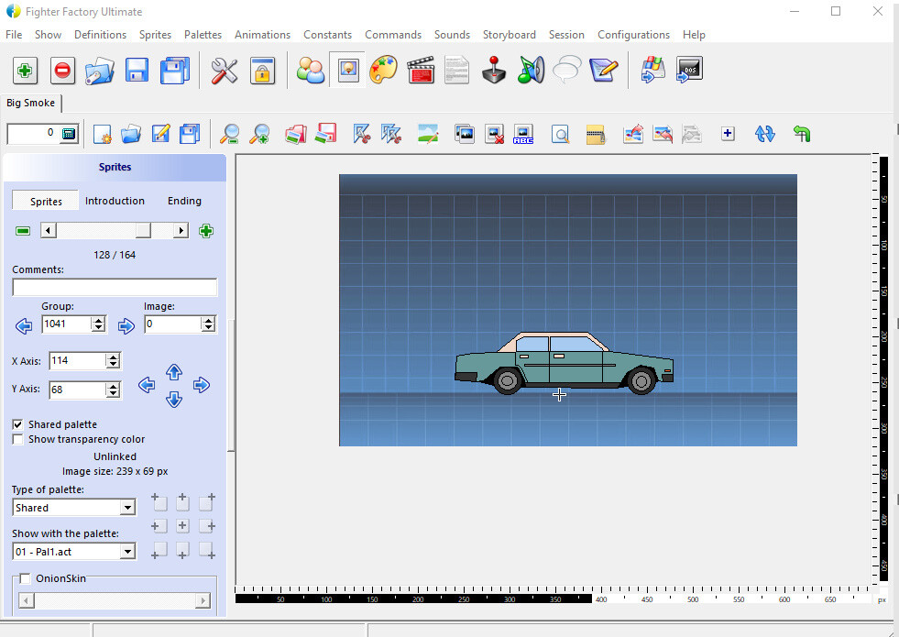This screenshot has height=637, width=899.
Task: Open animations via the clapperboard icon
Action: coord(420,70)
